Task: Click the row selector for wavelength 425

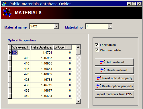Action: coord(10,80)
